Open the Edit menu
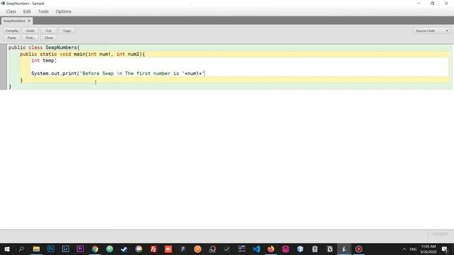Viewport: 454px width, 255px height. (27, 11)
